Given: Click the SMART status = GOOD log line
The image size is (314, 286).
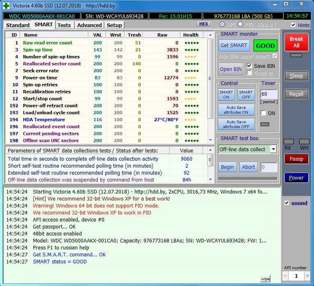Looking at the screenshot, I should pos(60,262).
